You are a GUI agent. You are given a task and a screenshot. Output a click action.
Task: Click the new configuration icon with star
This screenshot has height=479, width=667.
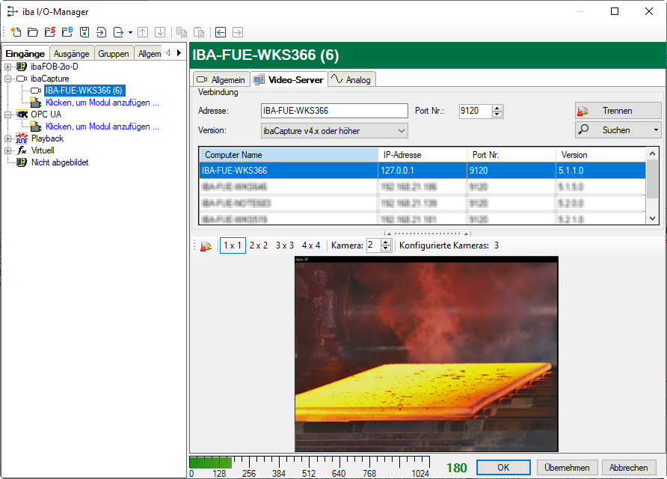tap(16, 32)
